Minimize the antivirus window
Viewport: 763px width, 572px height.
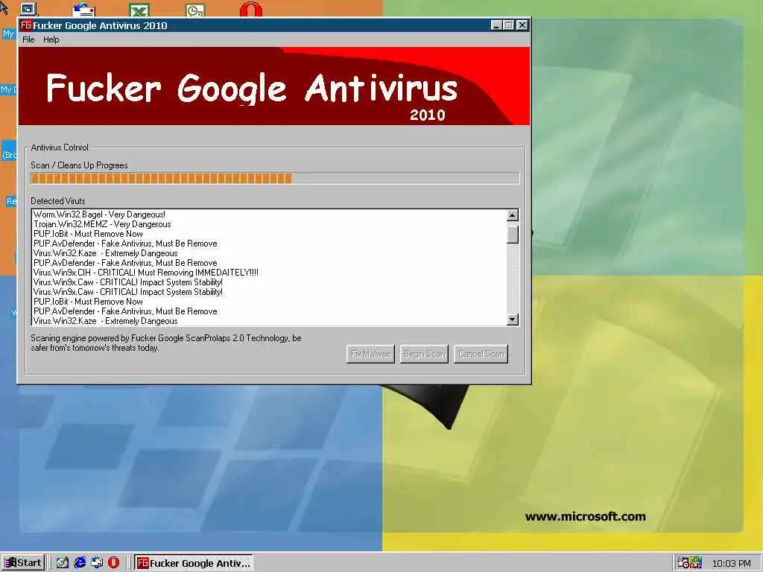click(496, 25)
